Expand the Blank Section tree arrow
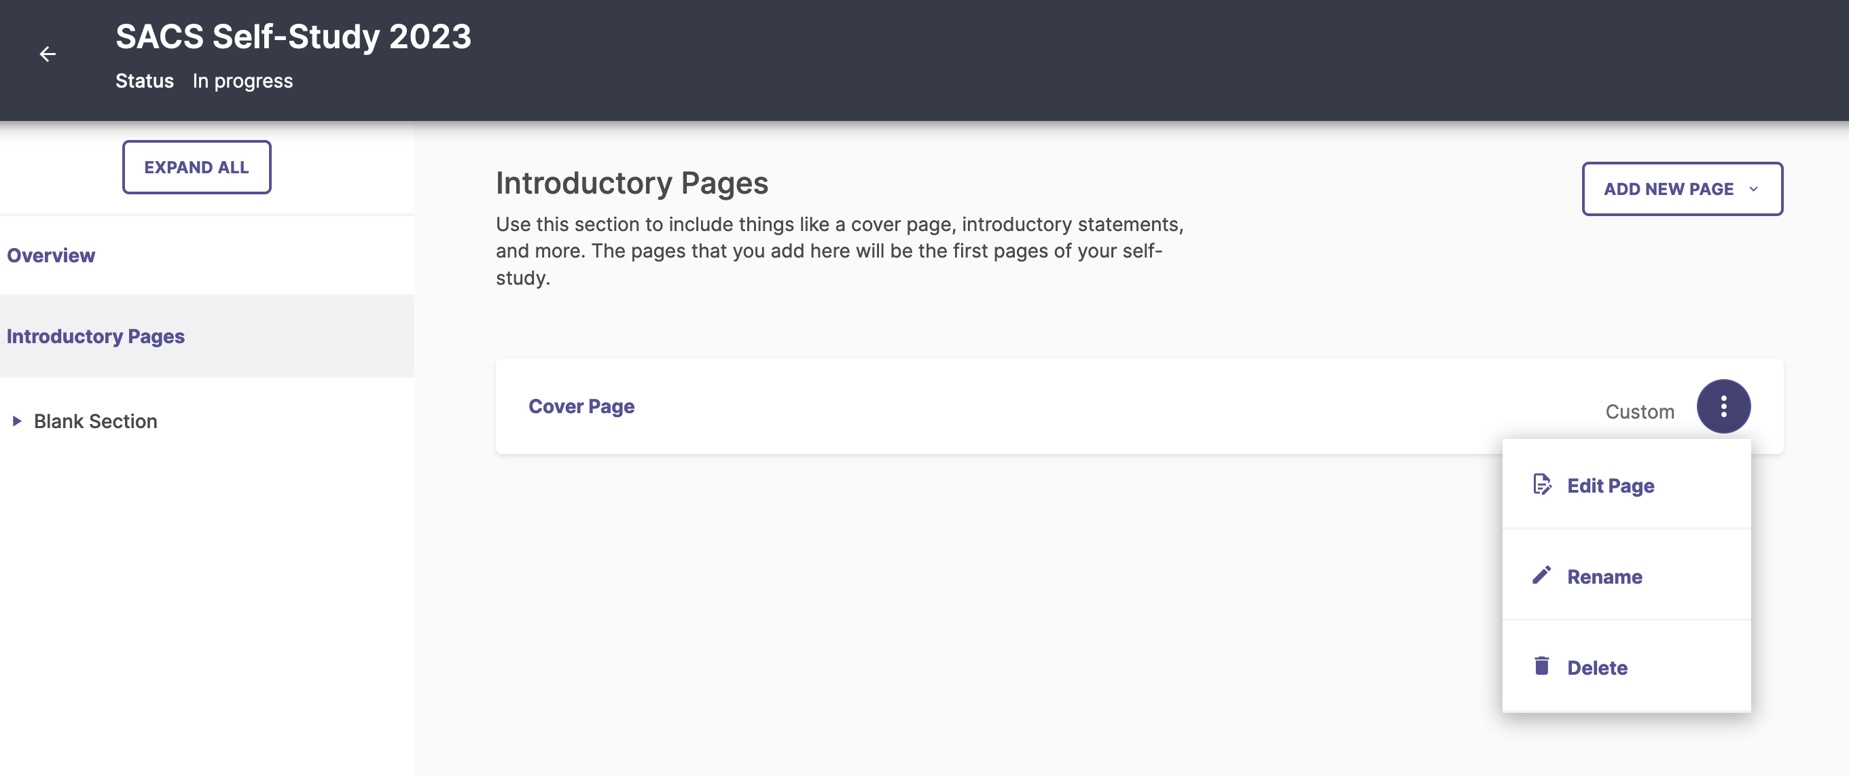 [x=16, y=421]
